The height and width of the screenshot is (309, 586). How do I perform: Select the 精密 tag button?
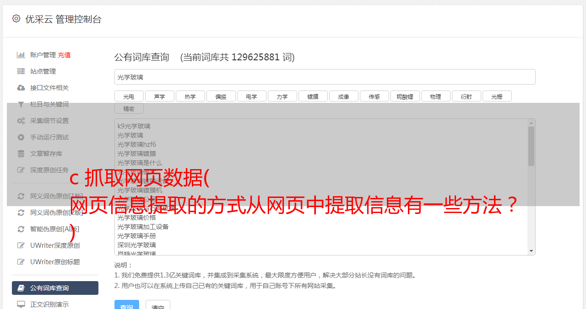click(x=129, y=109)
